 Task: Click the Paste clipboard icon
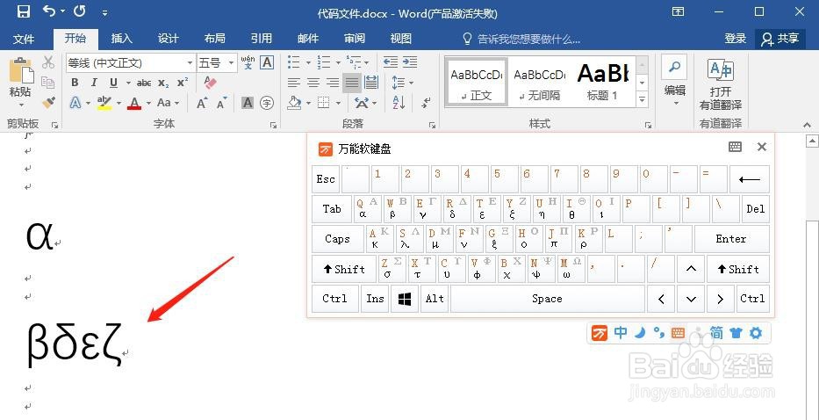tap(20, 72)
